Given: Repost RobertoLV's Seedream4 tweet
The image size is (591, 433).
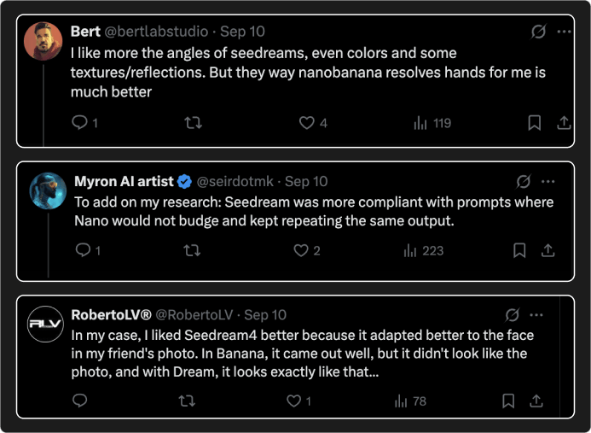Looking at the screenshot, I should [x=188, y=401].
